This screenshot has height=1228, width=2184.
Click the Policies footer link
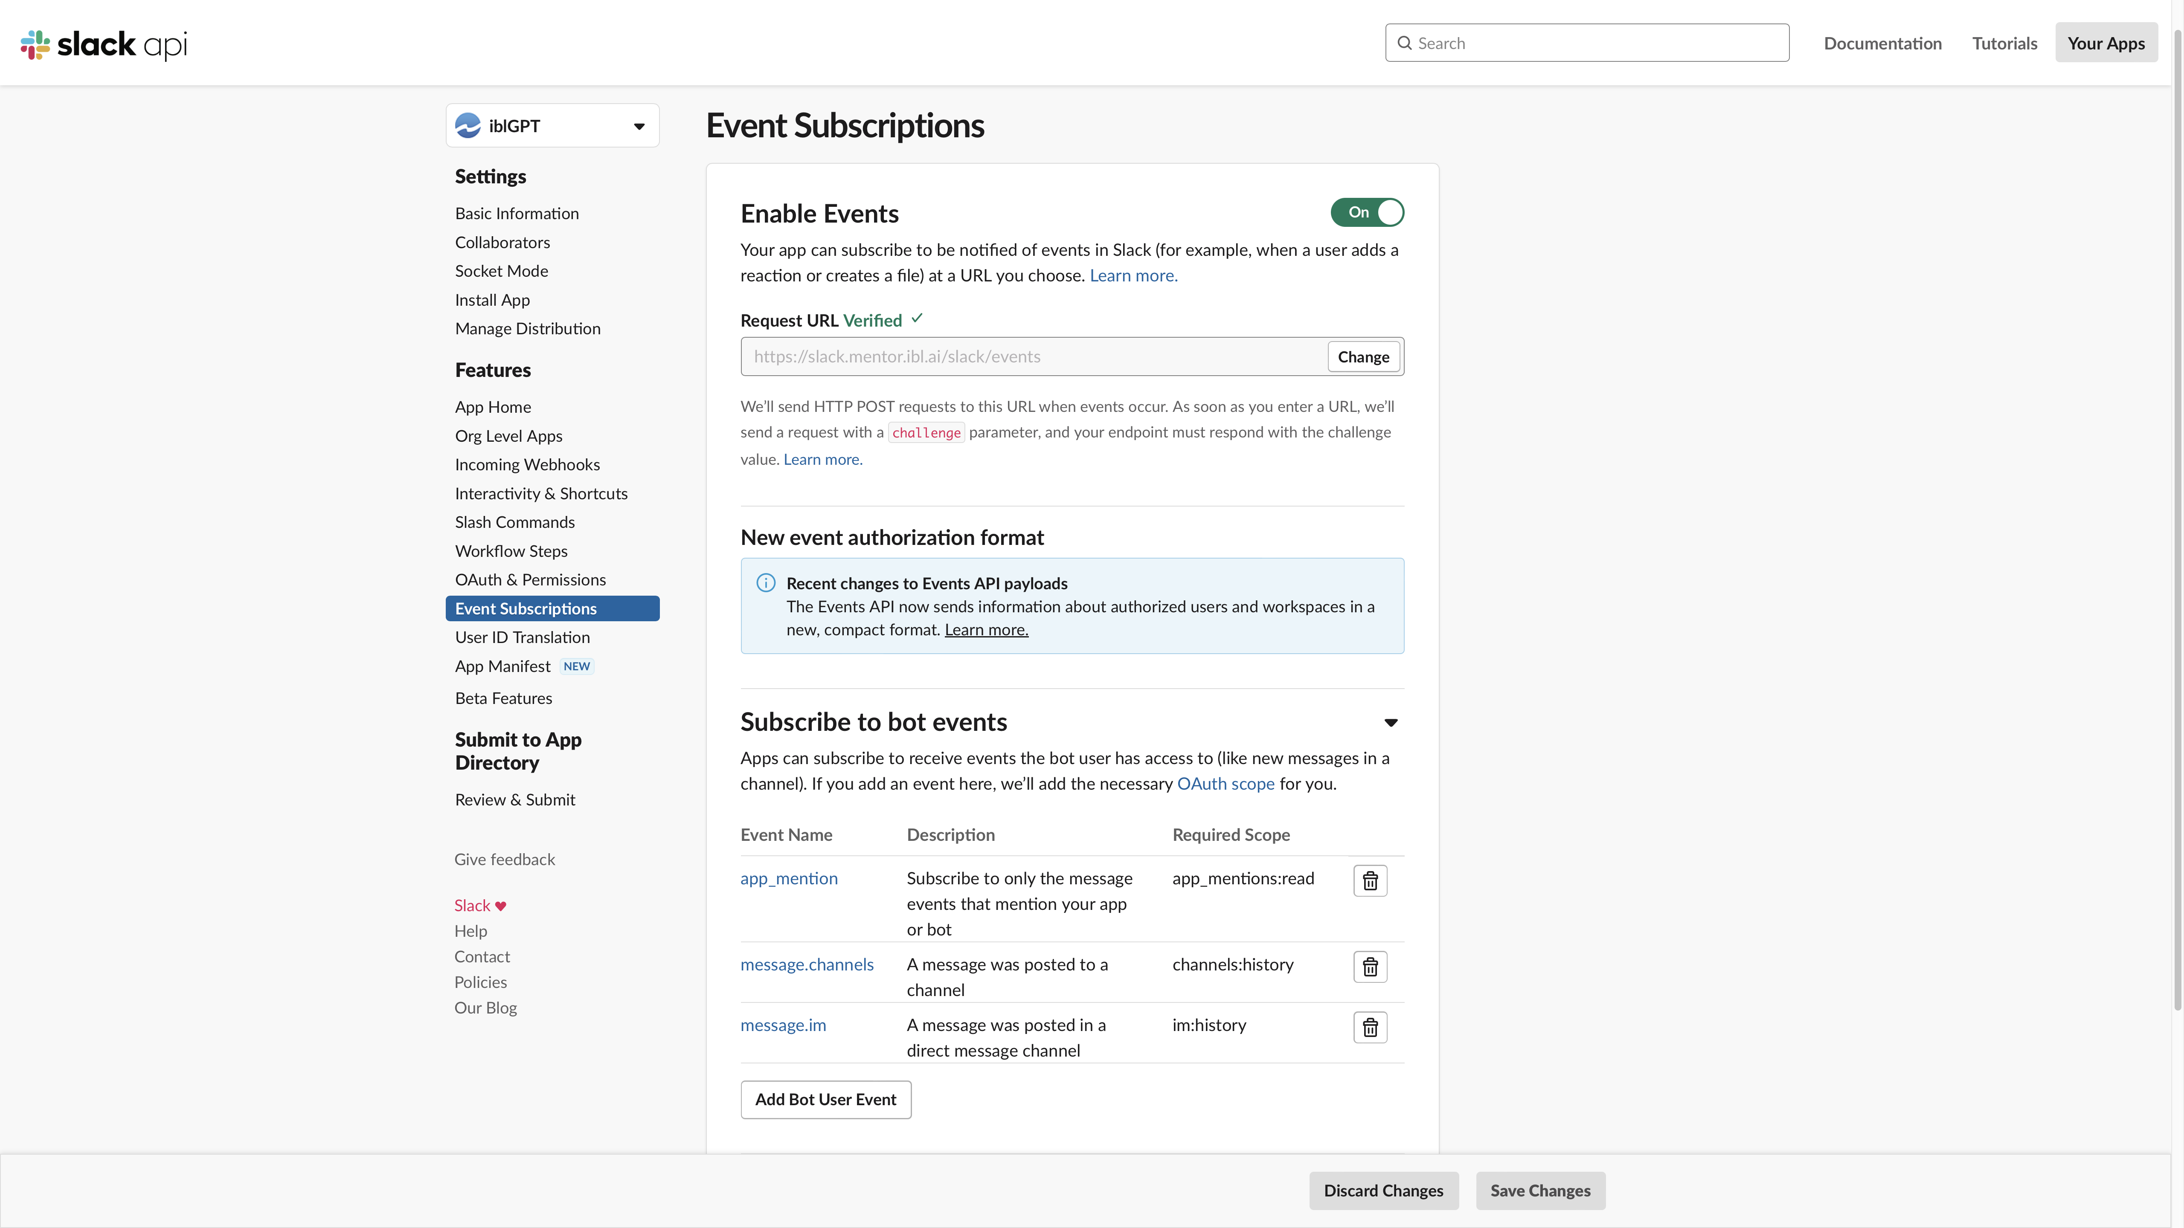[x=480, y=982]
